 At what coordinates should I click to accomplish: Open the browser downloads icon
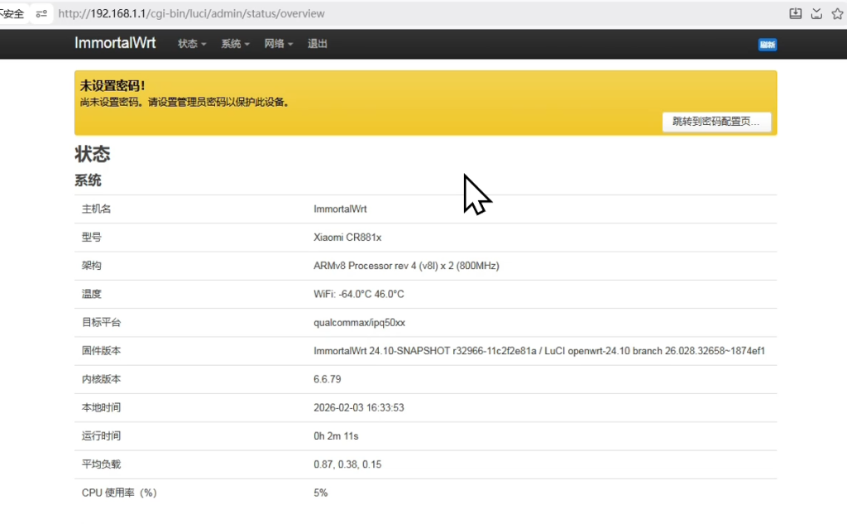click(795, 13)
